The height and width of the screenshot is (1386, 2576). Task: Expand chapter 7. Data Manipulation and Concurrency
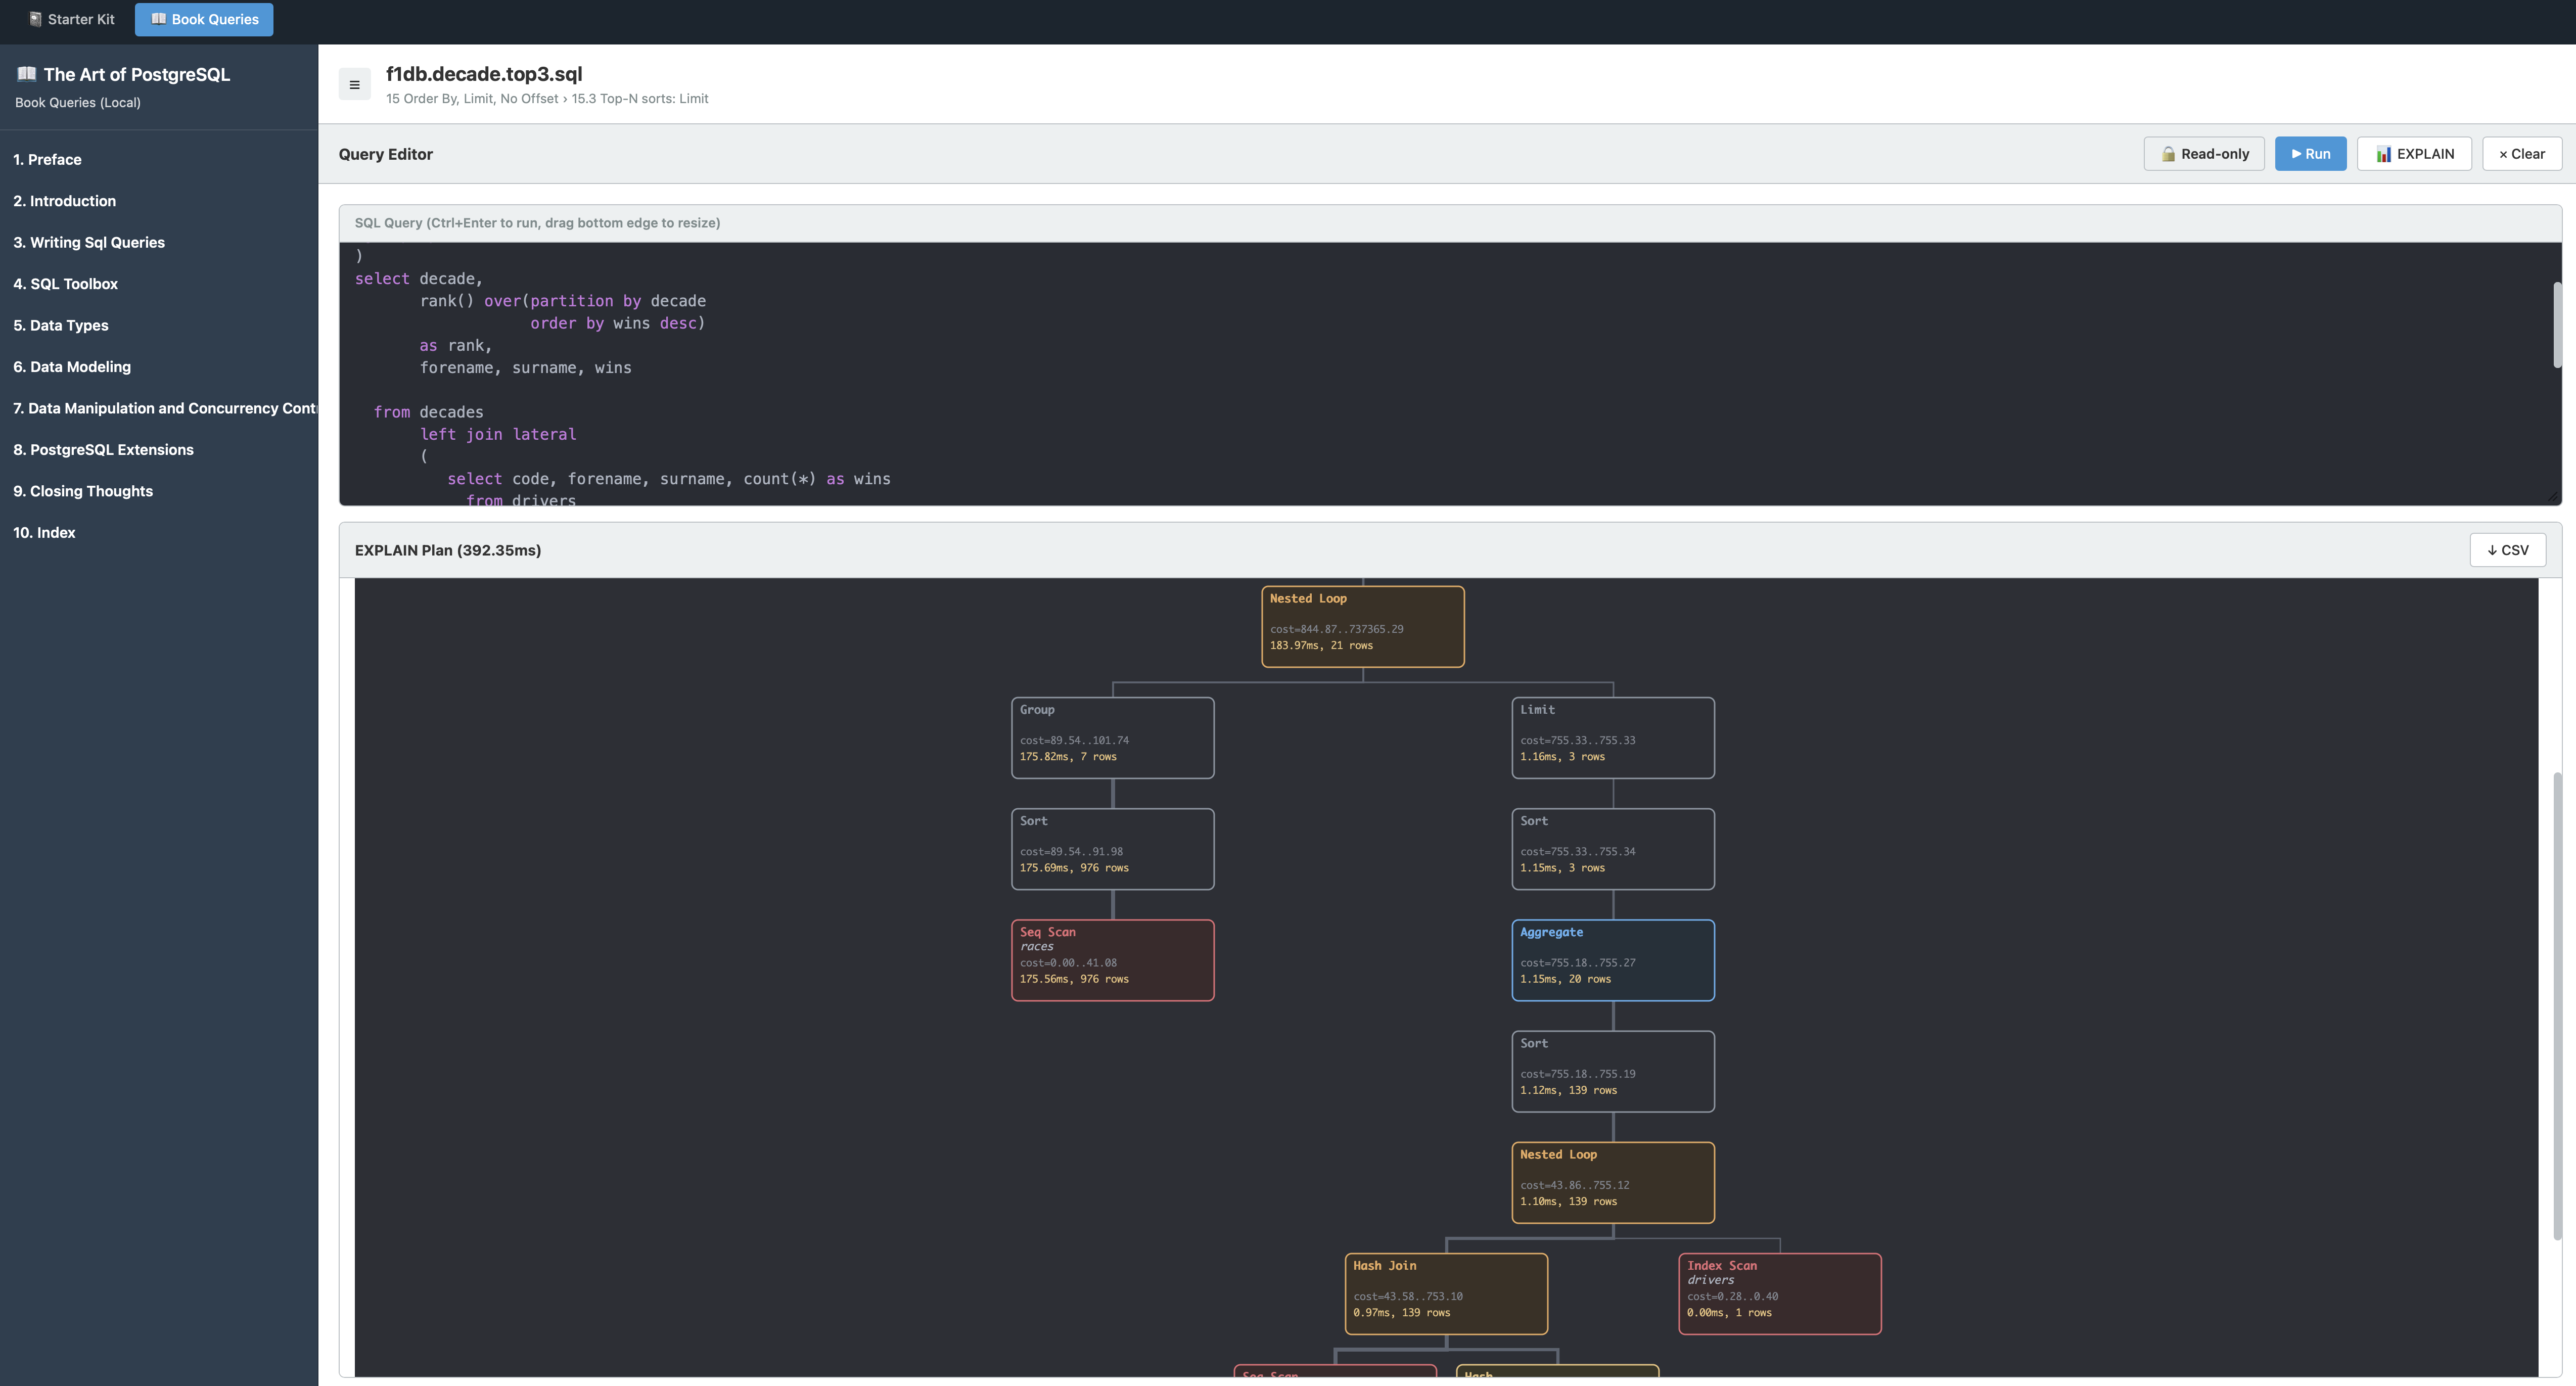click(159, 408)
